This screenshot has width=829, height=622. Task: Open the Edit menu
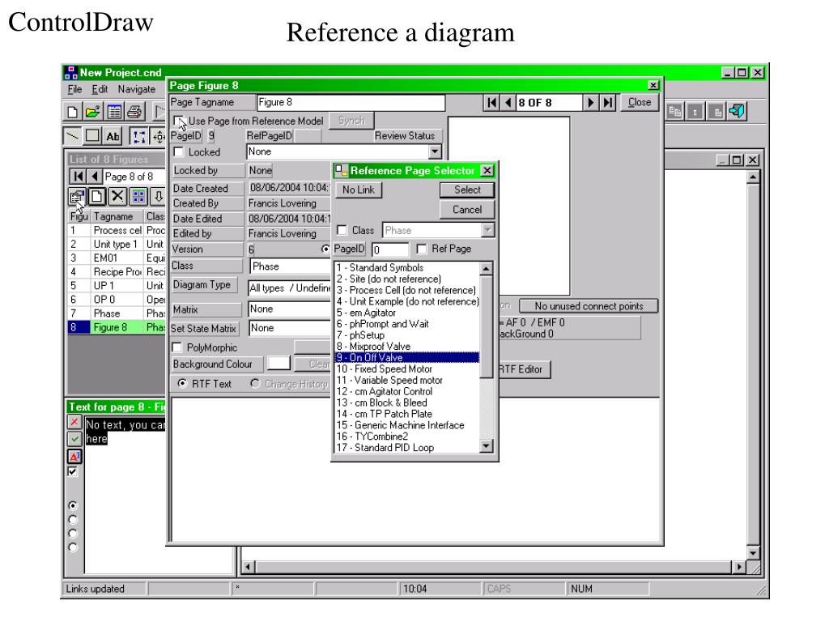pos(100,89)
